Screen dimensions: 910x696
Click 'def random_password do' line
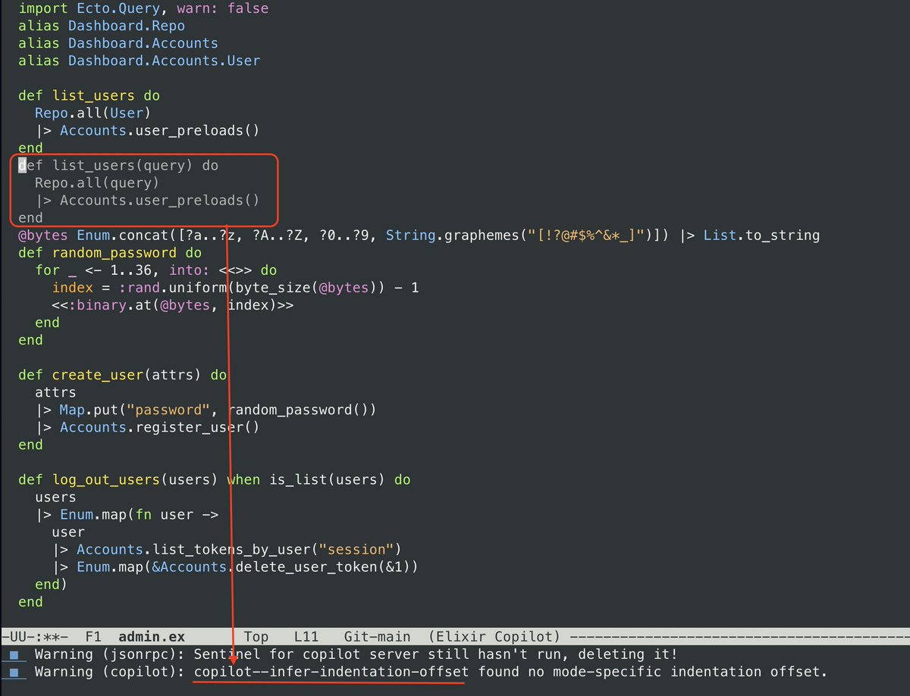(x=110, y=253)
